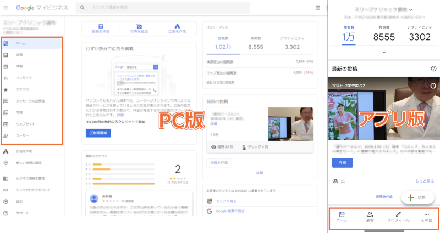Select app 検索数 8555 tab
This screenshot has width=440, height=233.
pos(384,35)
